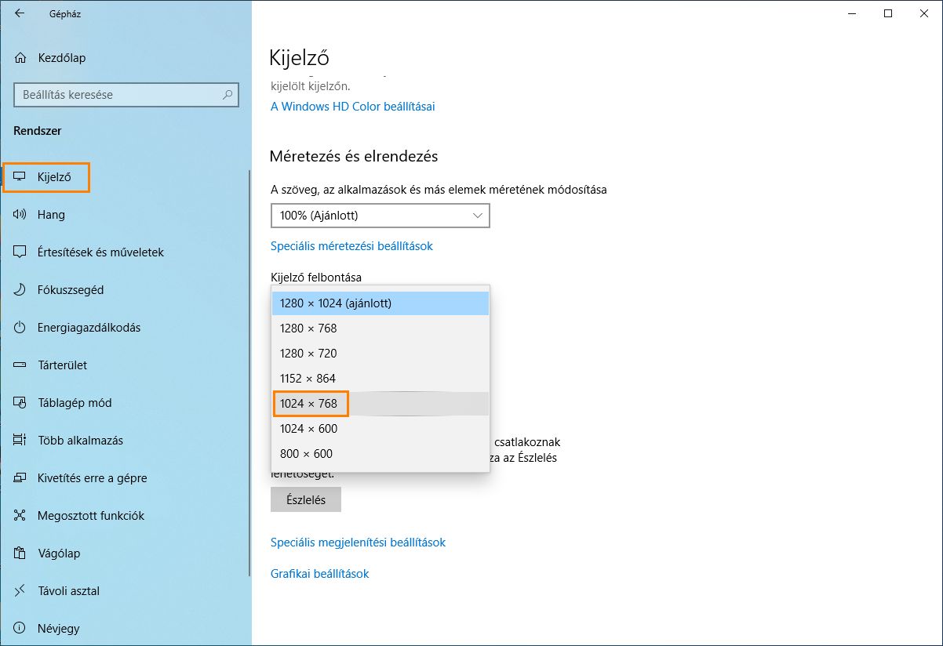Viewport: 943px width, 646px height.
Task: Pick the 800 × 600 resolution
Action: click(x=306, y=454)
